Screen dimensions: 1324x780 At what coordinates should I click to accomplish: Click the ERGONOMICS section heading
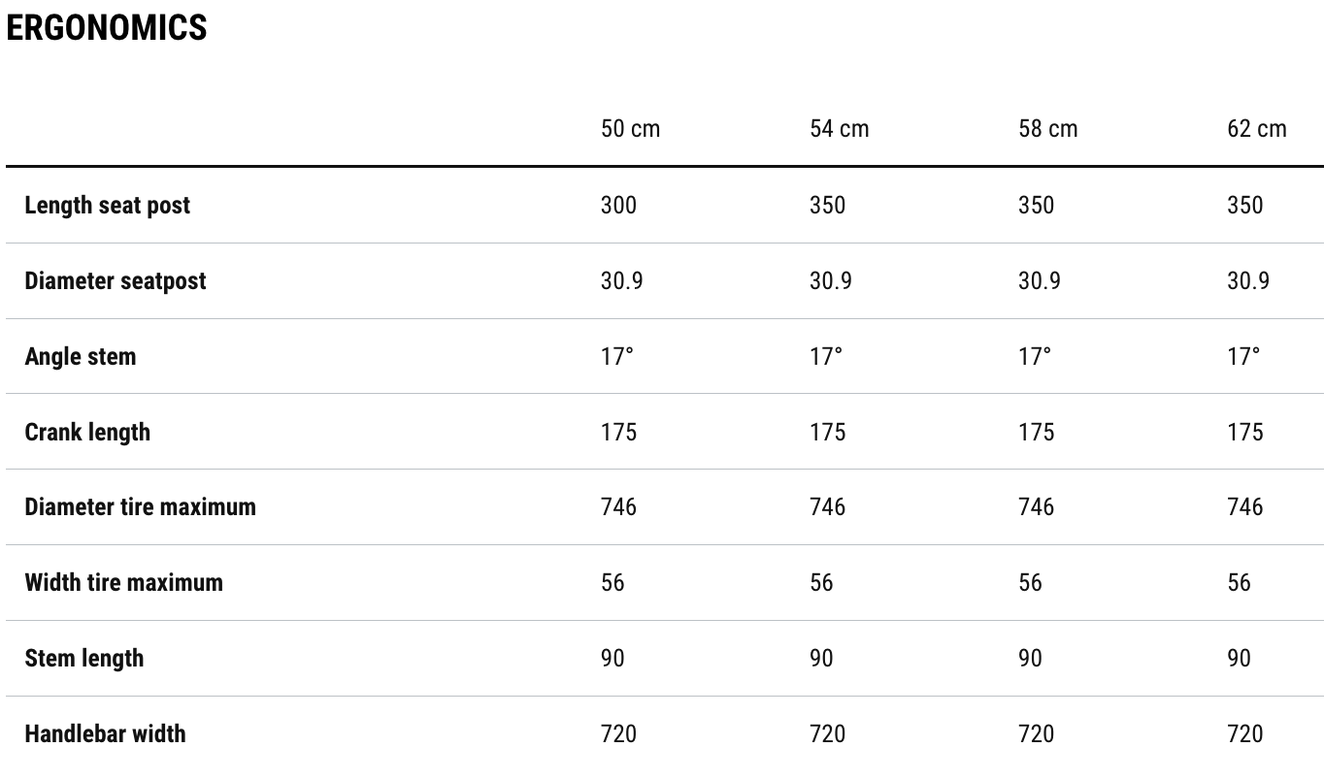(107, 28)
